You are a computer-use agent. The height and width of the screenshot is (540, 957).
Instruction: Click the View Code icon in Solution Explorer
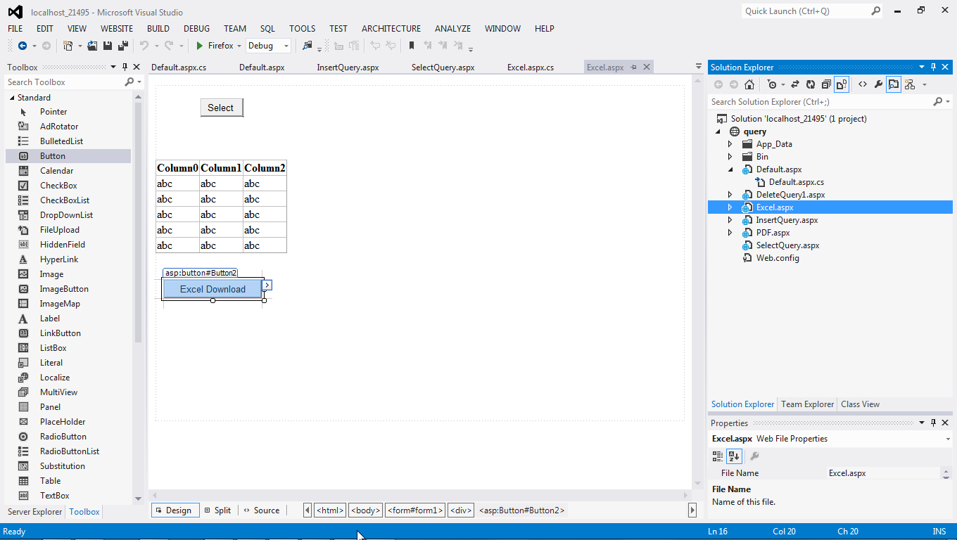tap(863, 84)
